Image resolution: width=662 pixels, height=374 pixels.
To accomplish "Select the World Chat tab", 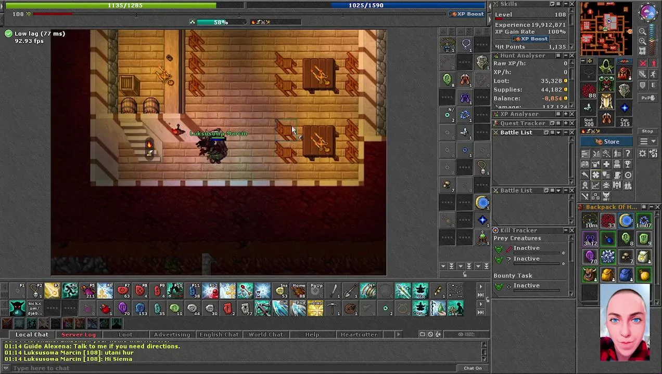I will point(265,335).
